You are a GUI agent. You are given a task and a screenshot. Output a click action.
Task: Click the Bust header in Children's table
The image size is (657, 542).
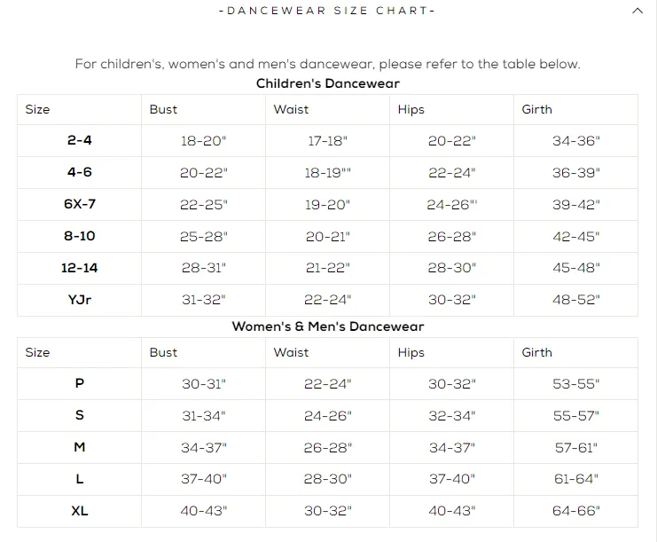[x=163, y=109]
